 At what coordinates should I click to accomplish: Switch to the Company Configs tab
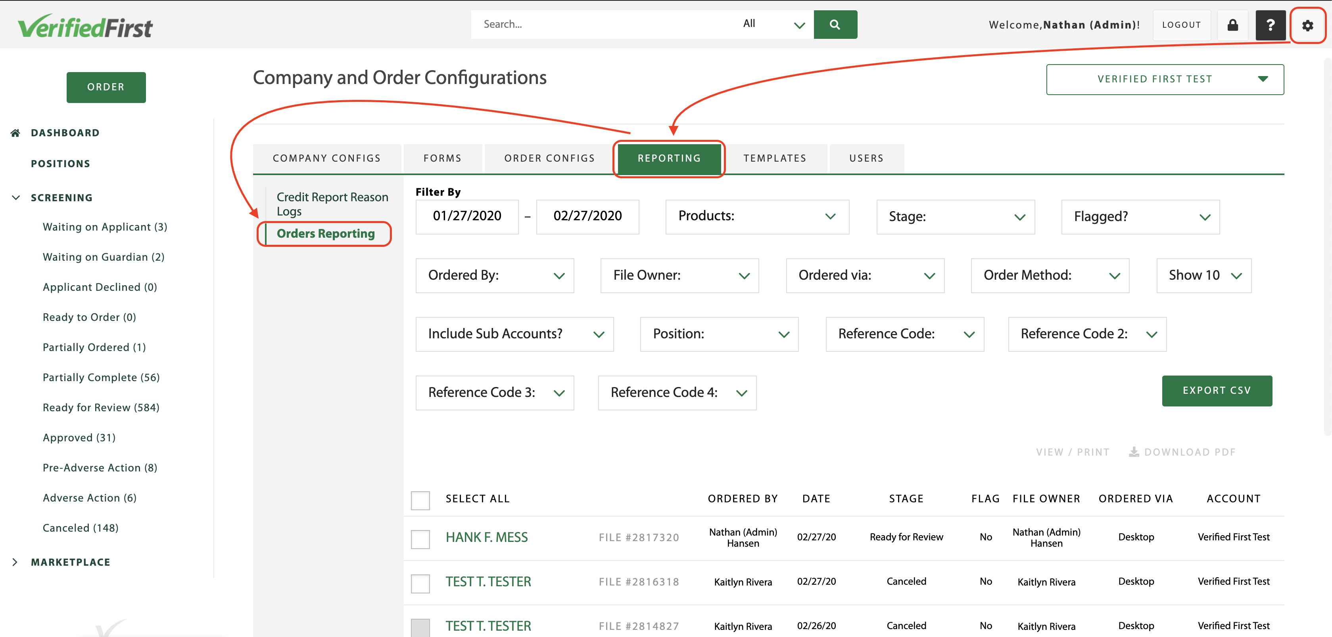(x=327, y=158)
